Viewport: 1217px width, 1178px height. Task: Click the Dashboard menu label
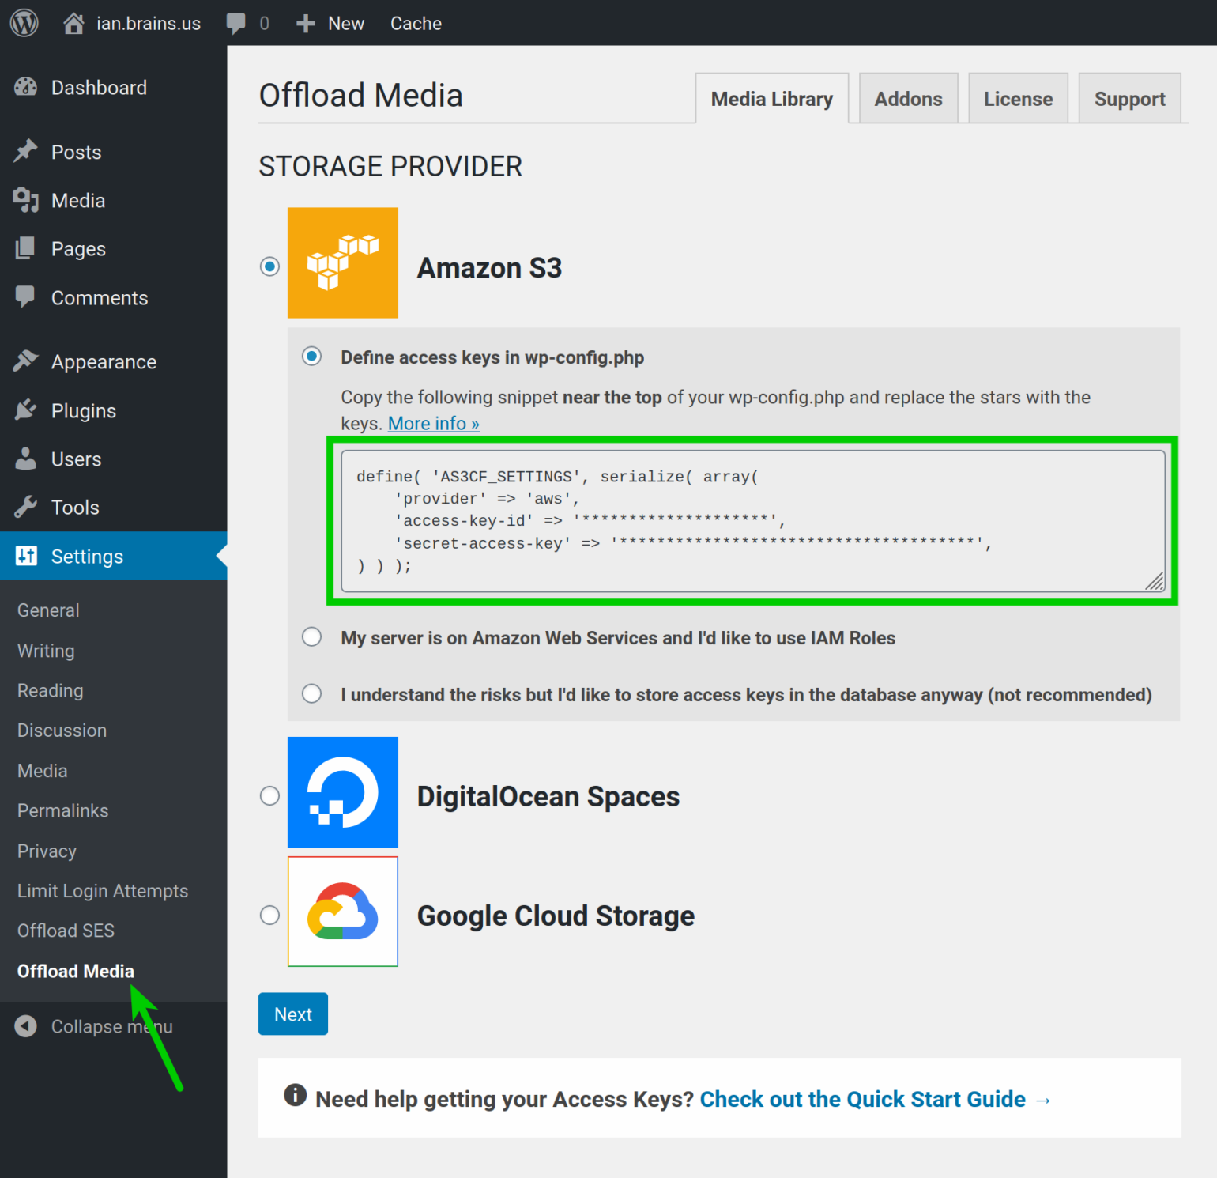99,88
